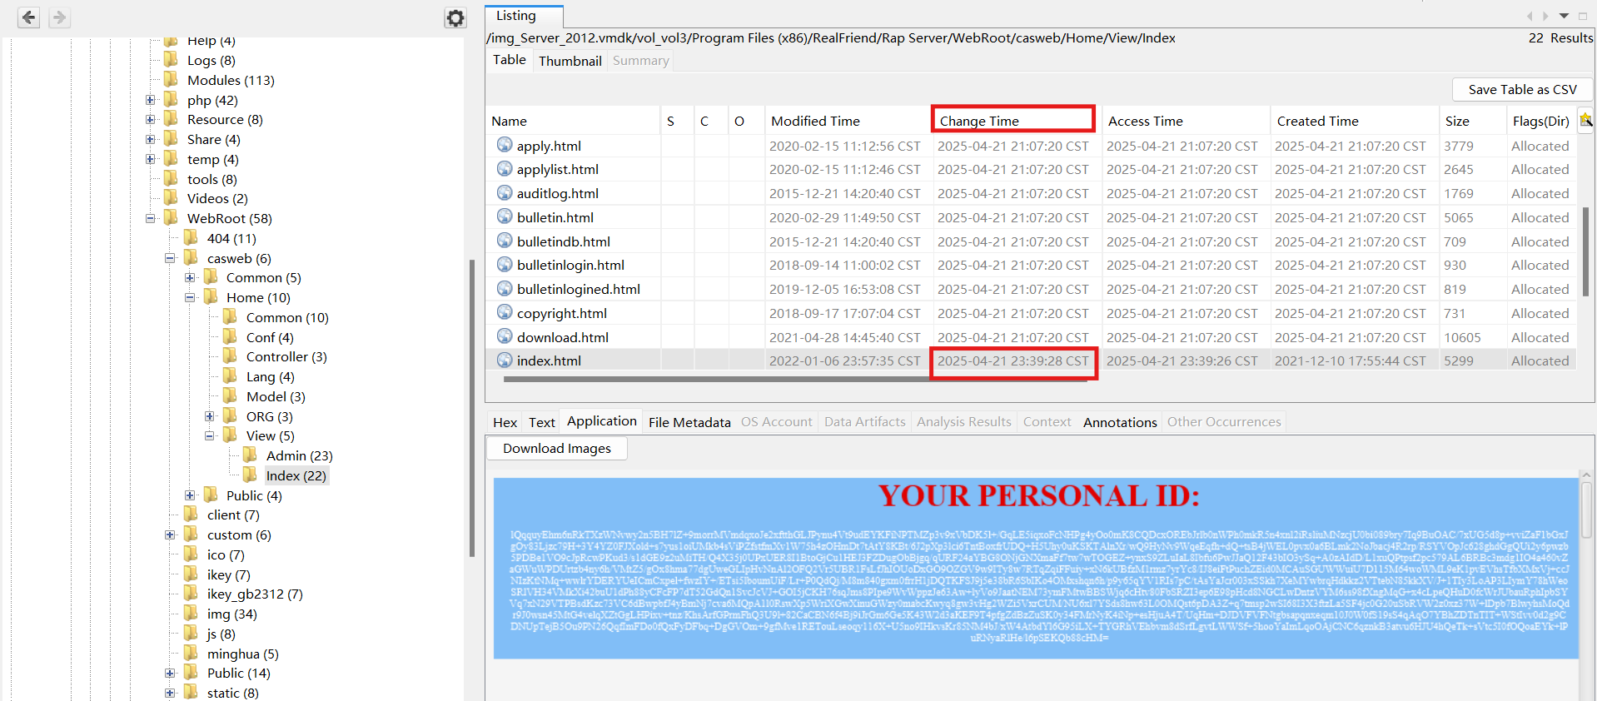Click the index.html file icon
This screenshot has height=701, width=1597.
click(x=505, y=360)
